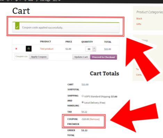Click the green checkmark success icon
Screen dimensions: 163x138
(17, 26)
